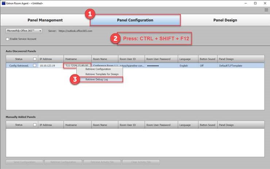Viewport: 270px width, 169px height.
Task: Minimize the Extron Room Agent window
Action: [244, 3]
